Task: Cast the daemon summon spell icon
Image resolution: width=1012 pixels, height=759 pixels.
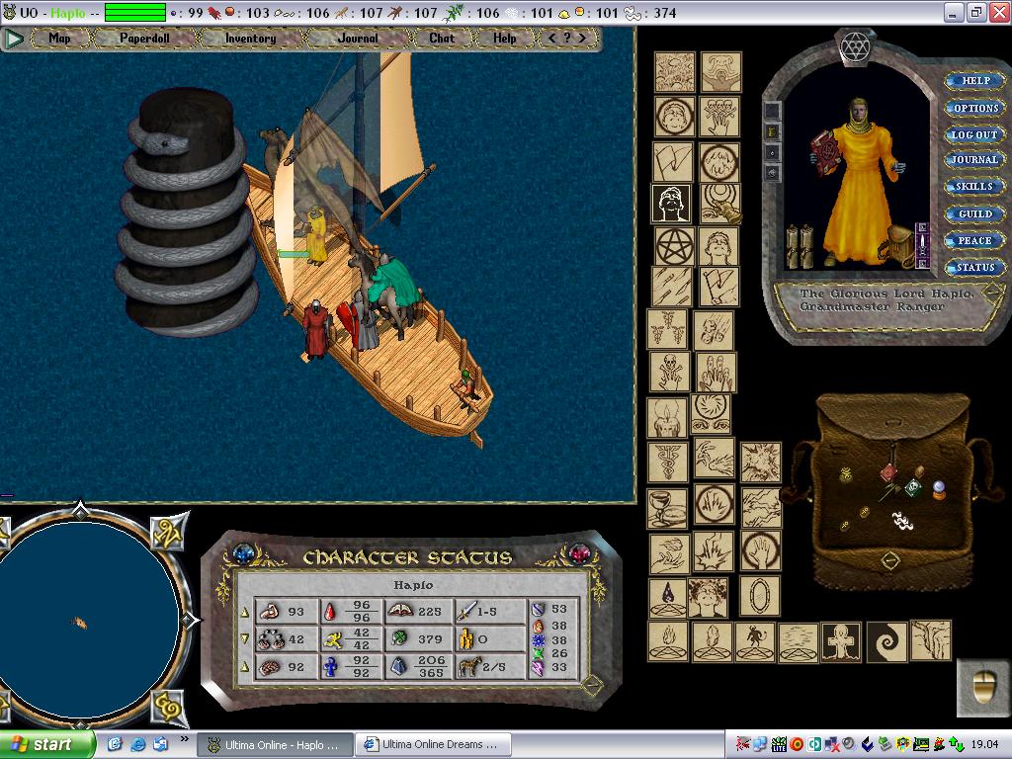Action: coord(754,641)
